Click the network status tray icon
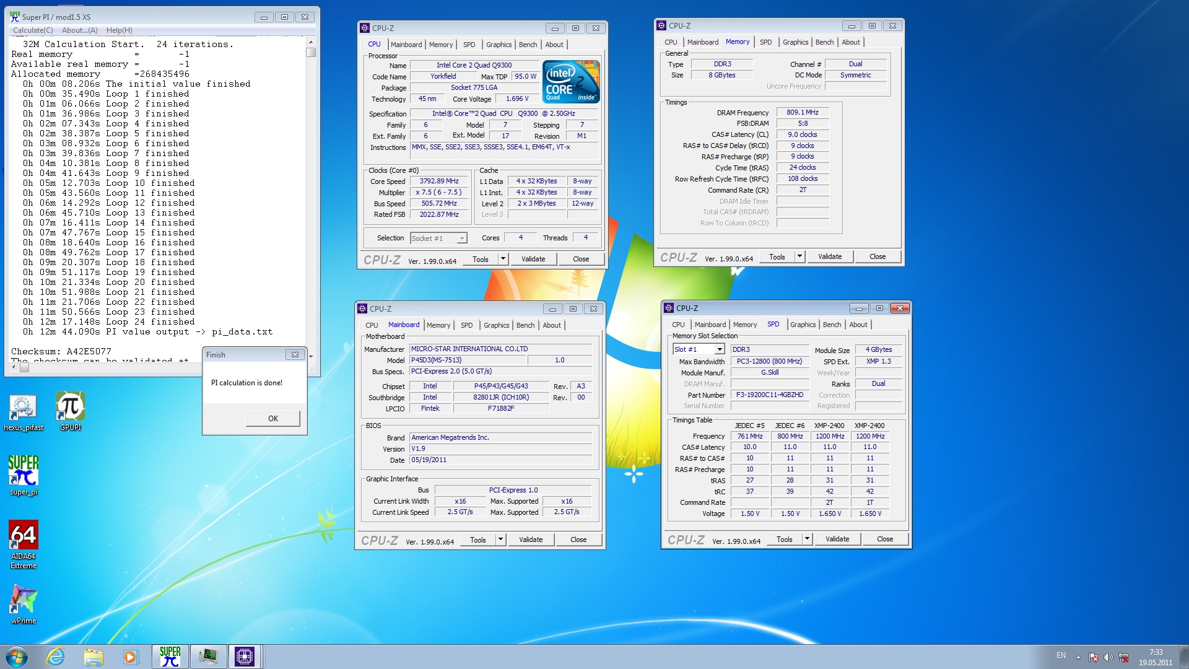The image size is (1189, 669). (x=1123, y=657)
